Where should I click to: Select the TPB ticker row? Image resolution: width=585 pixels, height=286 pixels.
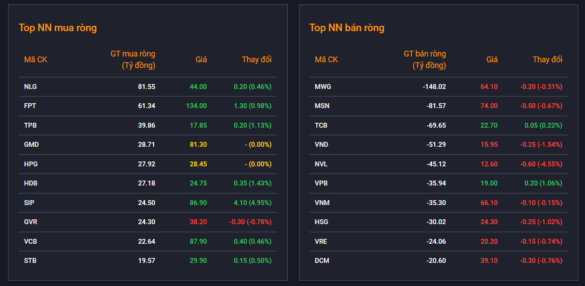click(x=30, y=125)
